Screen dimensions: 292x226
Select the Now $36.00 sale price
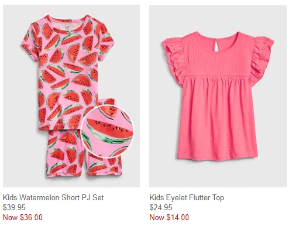23,217
